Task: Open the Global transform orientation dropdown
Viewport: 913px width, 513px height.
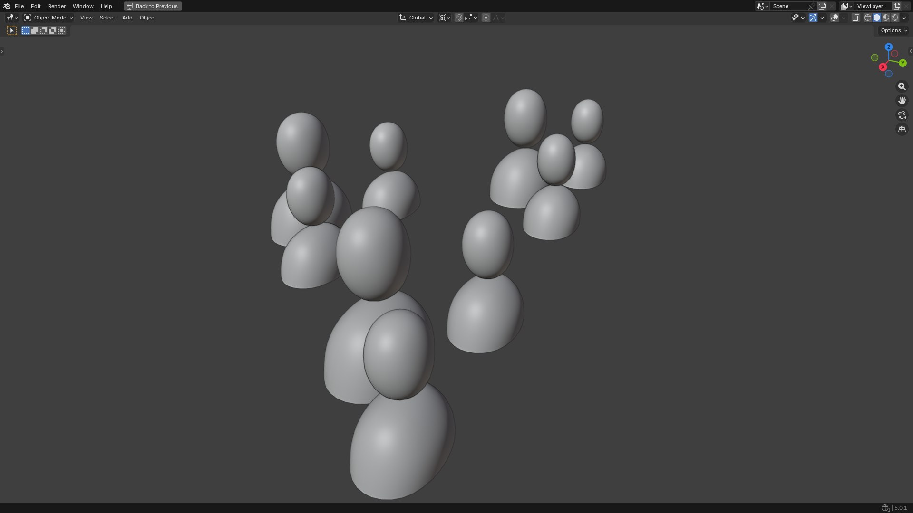Action: (416, 18)
